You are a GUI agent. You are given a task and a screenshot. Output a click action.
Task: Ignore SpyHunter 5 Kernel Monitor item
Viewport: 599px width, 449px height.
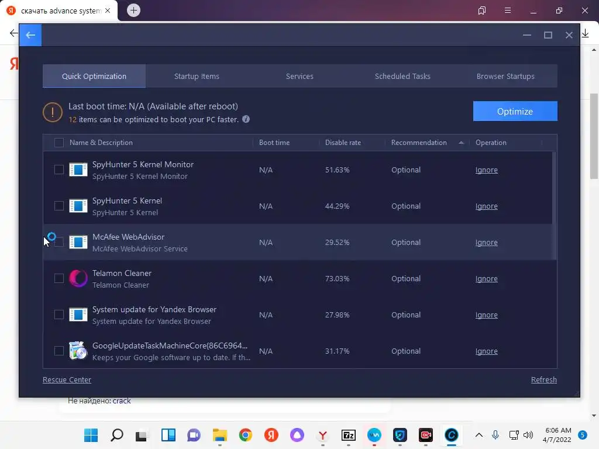(486, 170)
